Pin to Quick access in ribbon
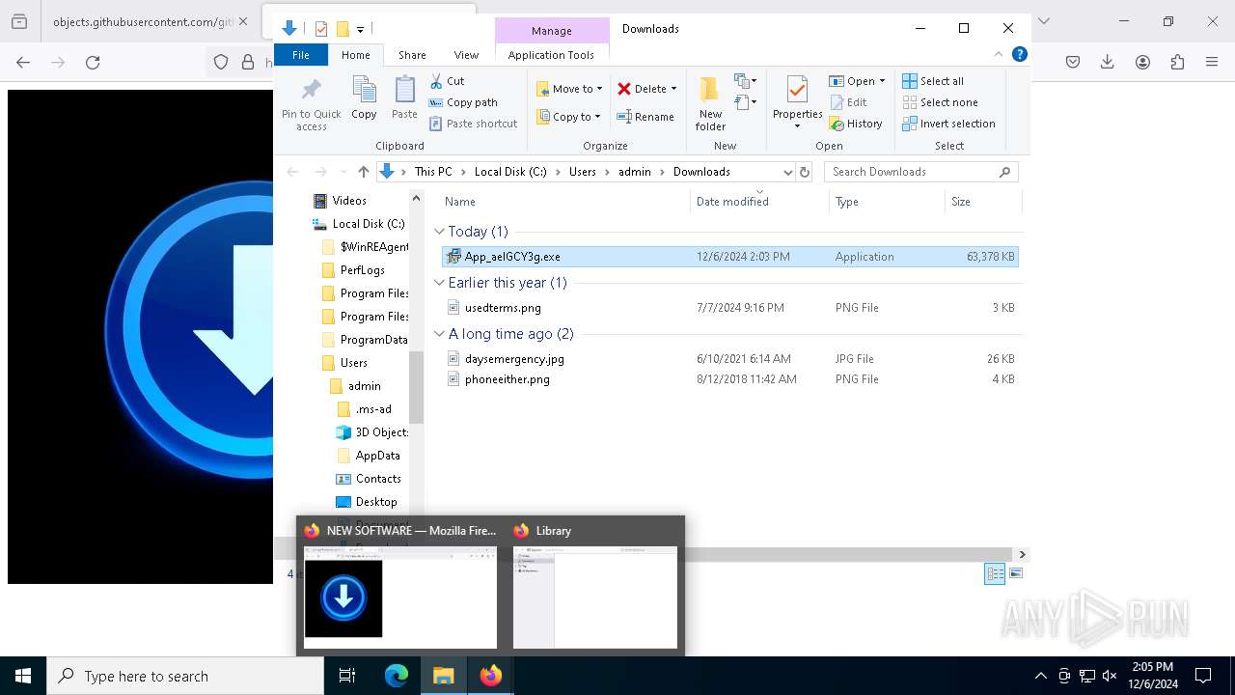This screenshot has width=1235, height=695. [311, 104]
